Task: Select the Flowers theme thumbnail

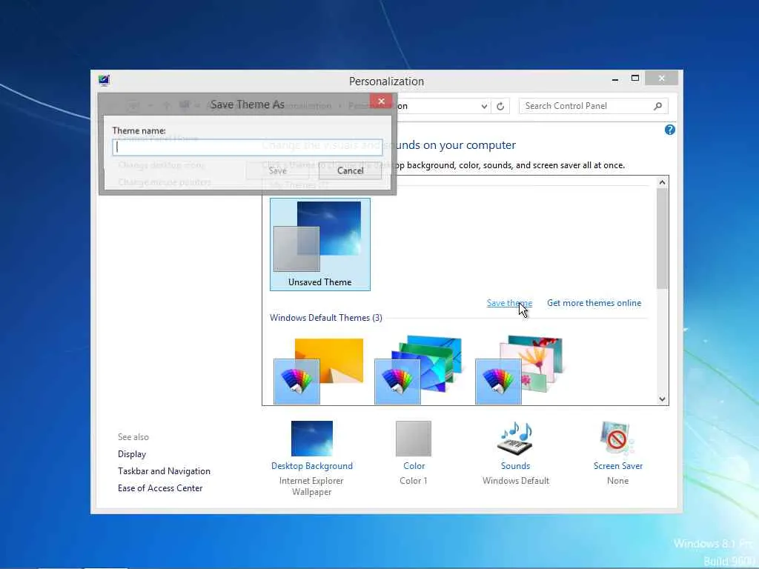Action: pos(519,370)
